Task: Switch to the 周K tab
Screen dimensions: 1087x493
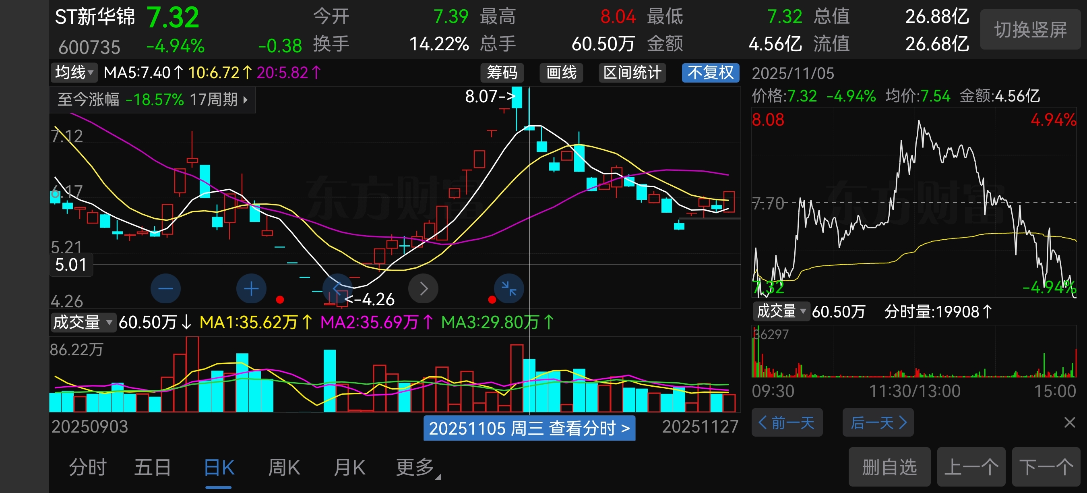Action: pyautogui.click(x=284, y=468)
